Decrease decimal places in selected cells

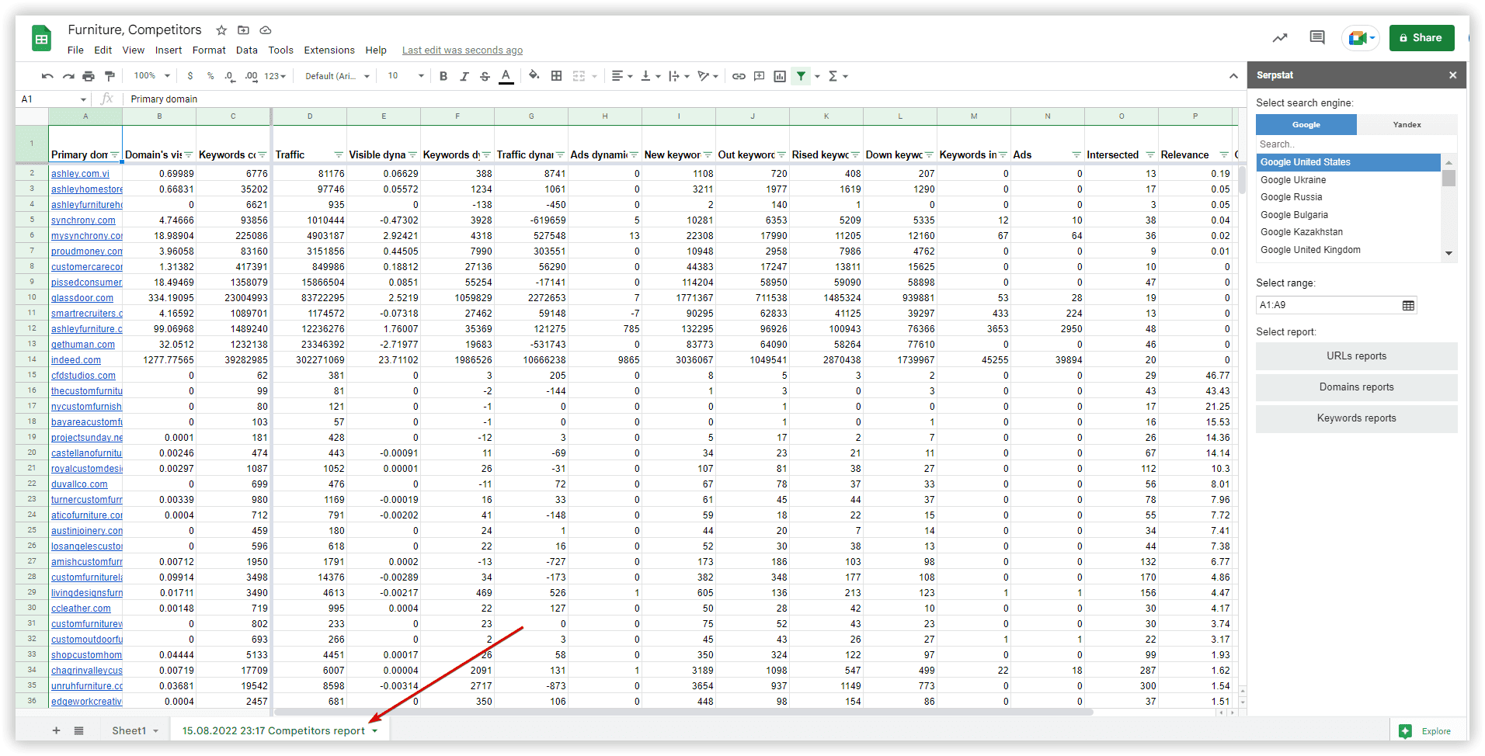(230, 75)
